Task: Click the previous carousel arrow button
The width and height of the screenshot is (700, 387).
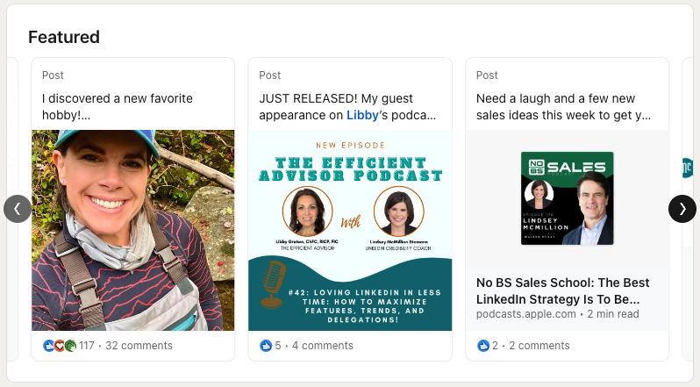Action: pyautogui.click(x=18, y=208)
